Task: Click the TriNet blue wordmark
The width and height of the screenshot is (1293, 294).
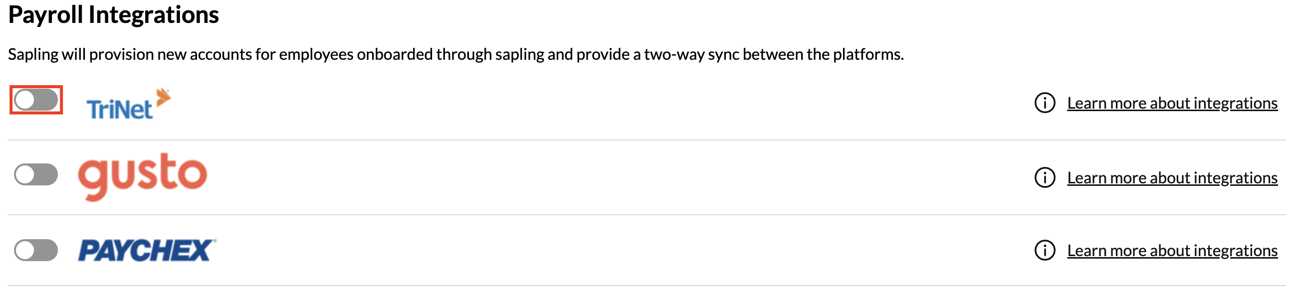Action: [119, 109]
